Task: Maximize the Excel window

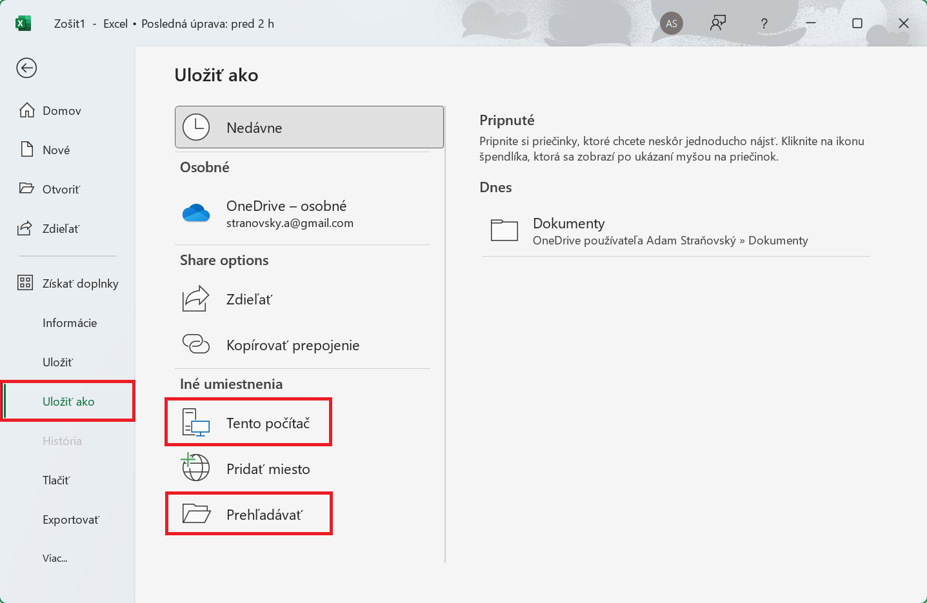Action: click(857, 23)
